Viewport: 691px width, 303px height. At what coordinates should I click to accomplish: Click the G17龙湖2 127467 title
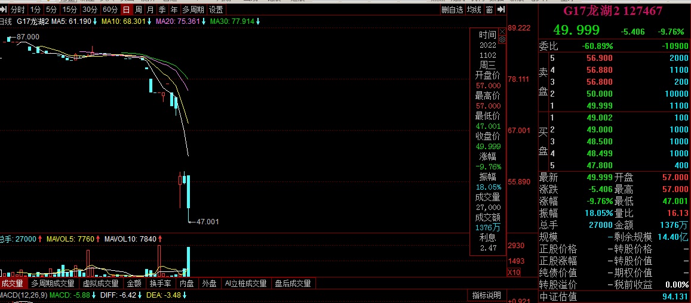coord(613,11)
